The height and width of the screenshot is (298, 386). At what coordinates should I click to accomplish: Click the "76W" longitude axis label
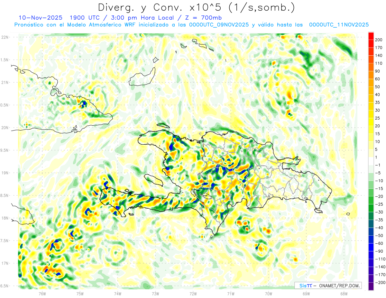[42, 293]
